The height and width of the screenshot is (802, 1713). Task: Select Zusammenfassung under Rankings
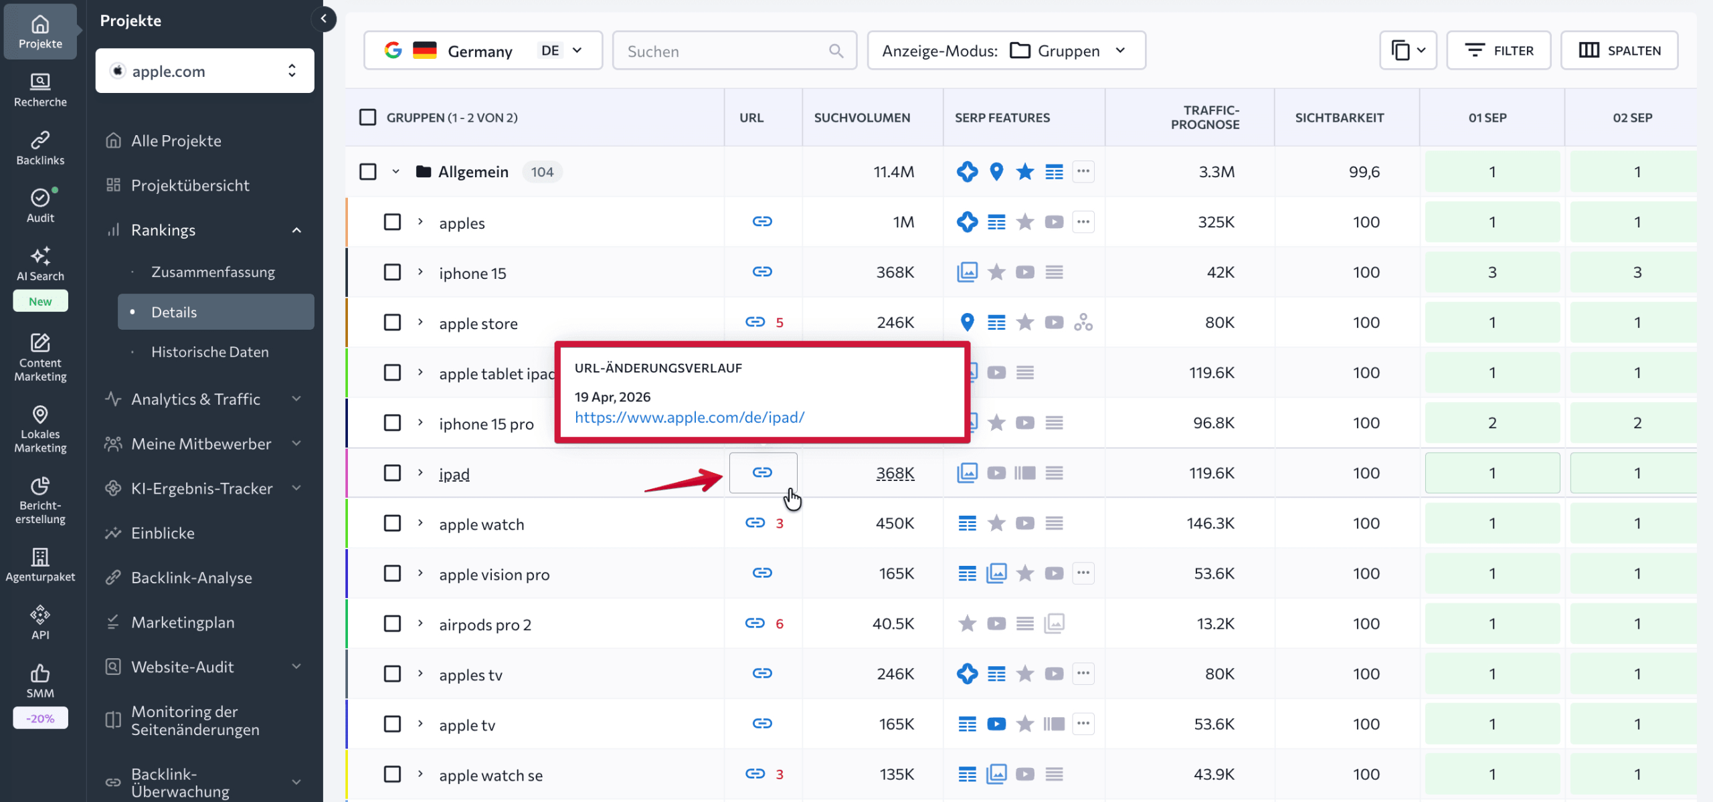tap(213, 272)
